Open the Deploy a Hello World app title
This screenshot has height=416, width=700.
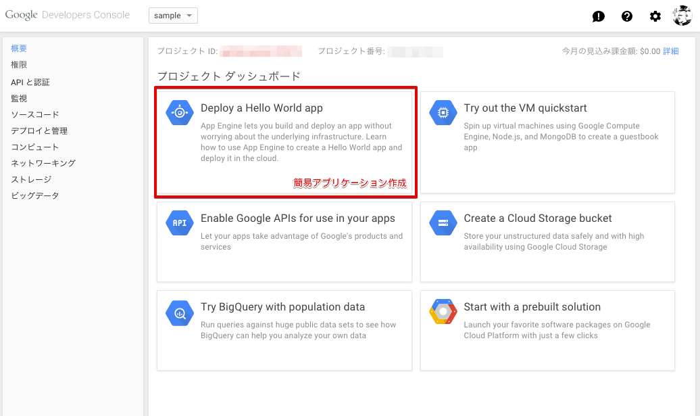click(261, 108)
